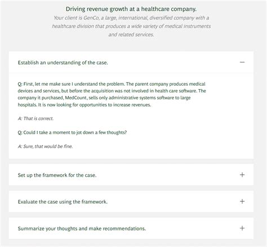
Task: Click the word 'GenCo' in the subtitle
Action: point(91,18)
